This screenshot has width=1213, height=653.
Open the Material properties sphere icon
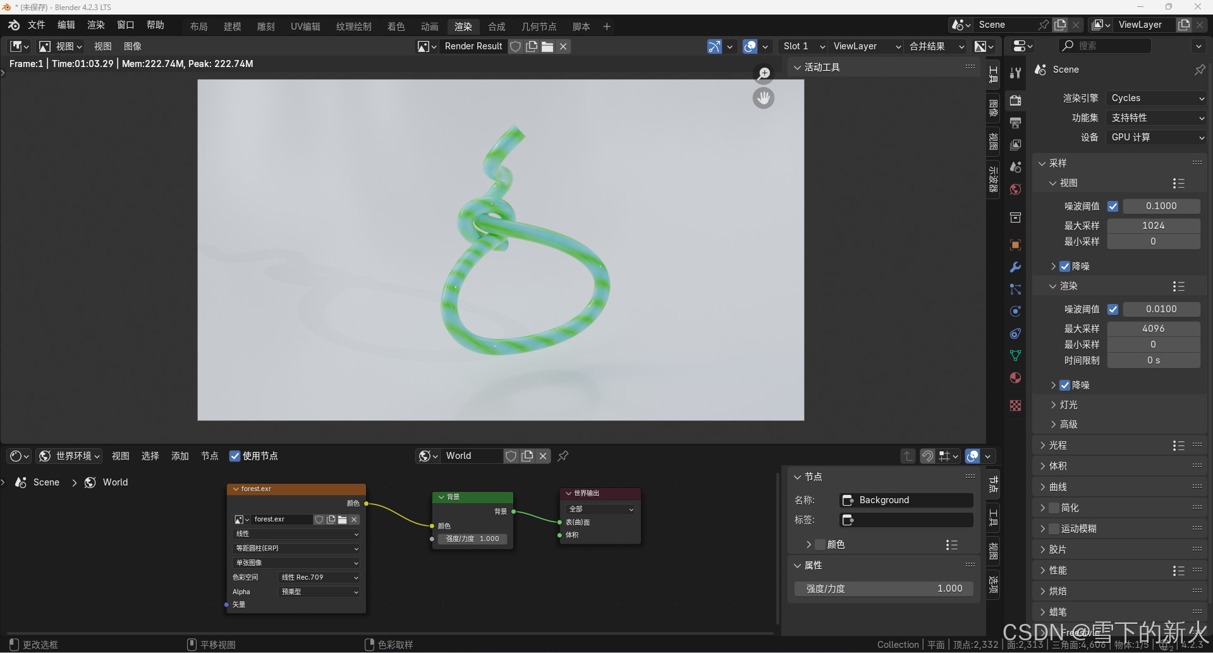[1015, 377]
